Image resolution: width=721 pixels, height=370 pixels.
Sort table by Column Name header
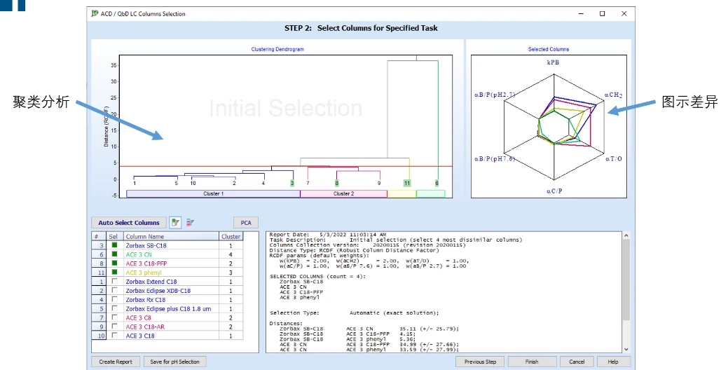(171, 236)
